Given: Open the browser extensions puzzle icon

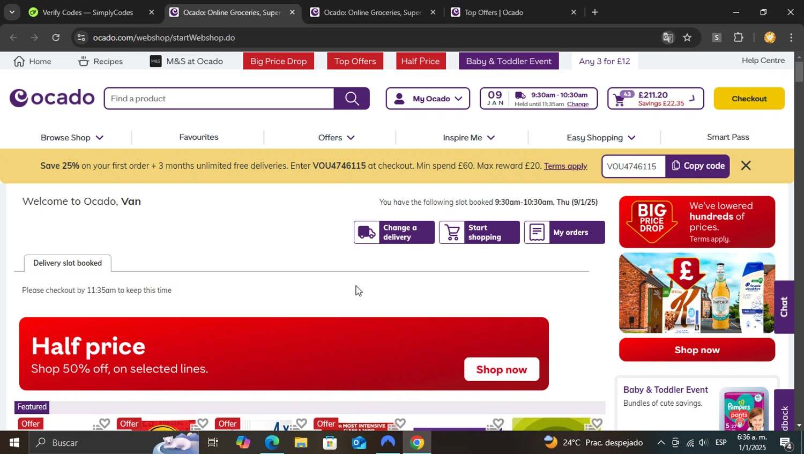Looking at the screenshot, I should pos(739,38).
